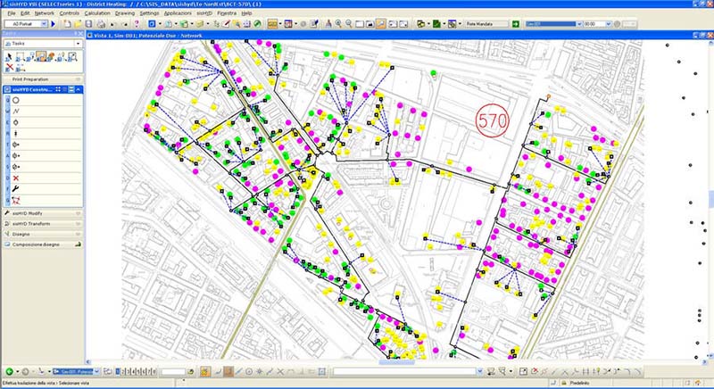
Task: Select the circle node tool in sisHYD panel
Action: click(x=16, y=100)
